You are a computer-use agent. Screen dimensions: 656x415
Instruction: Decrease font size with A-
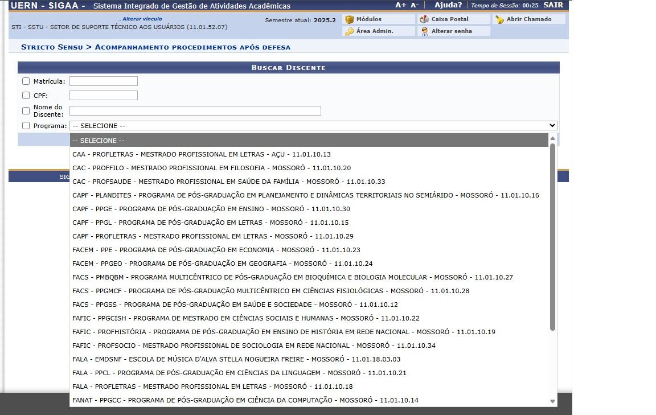[x=415, y=5]
